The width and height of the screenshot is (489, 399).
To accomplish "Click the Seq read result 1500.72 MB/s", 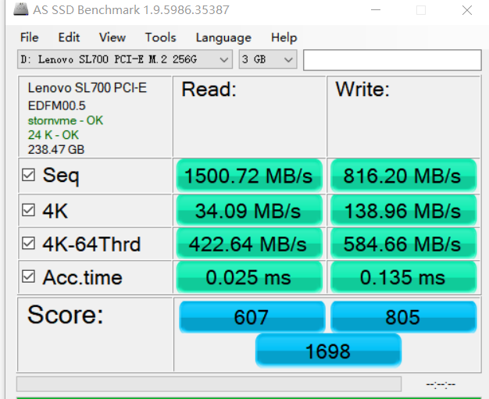I will tap(249, 176).
